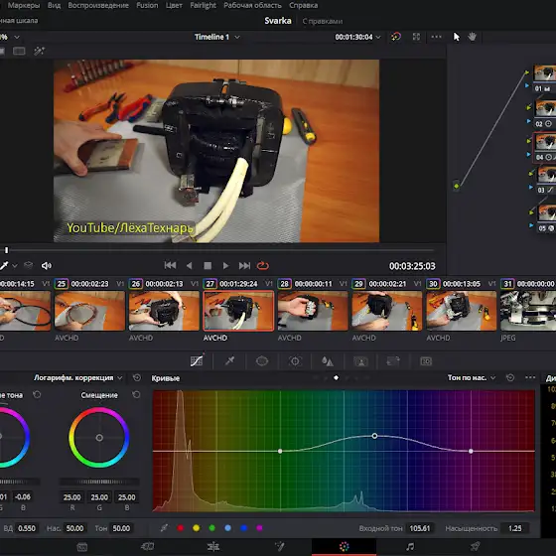Expand the eyedropper tool dropdown arrow
Image resolution: width=556 pixels, height=556 pixels.
tap(15, 266)
